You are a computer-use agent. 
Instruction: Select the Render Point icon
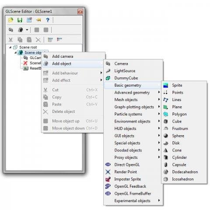coord(108,172)
